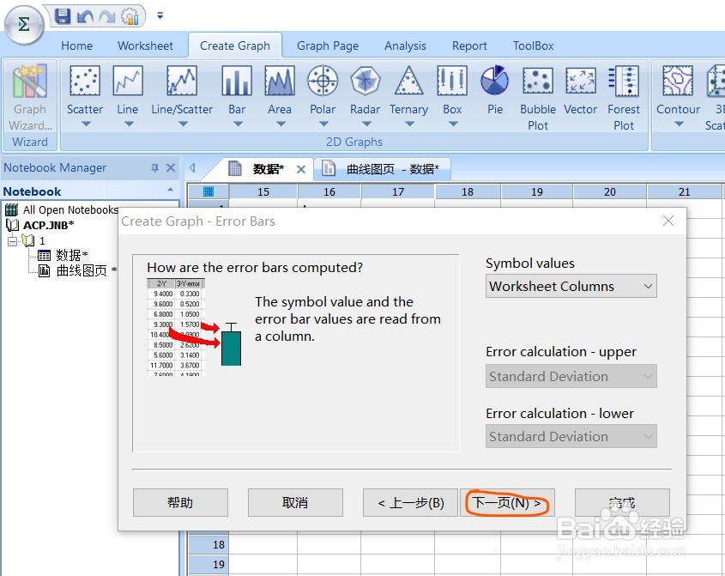725x576 pixels.
Task: Choose the Ternary plot icon
Action: pos(408,81)
